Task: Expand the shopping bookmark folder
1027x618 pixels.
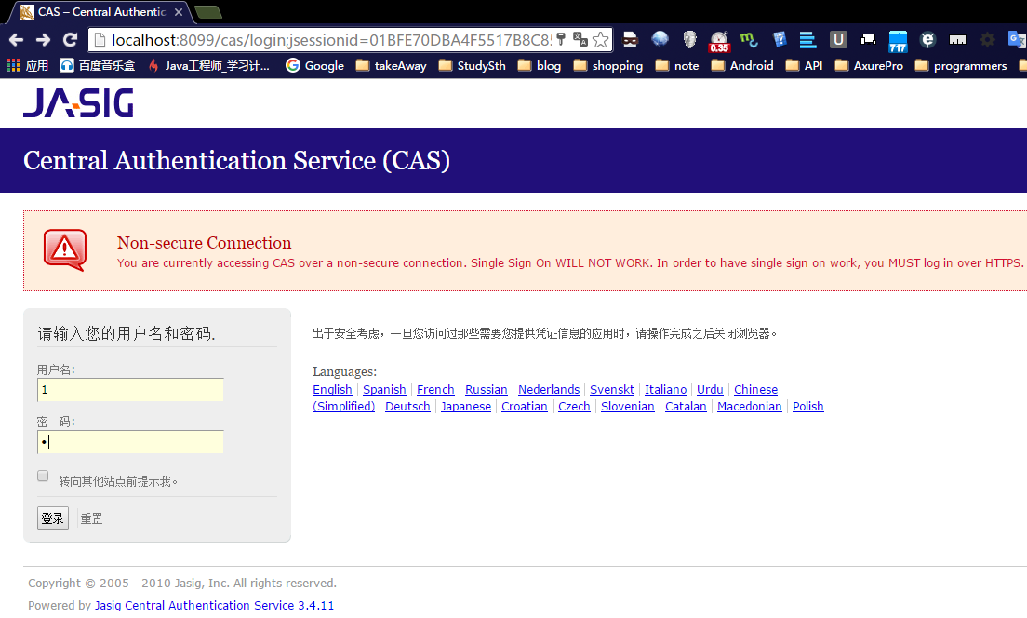Action: 607,65
